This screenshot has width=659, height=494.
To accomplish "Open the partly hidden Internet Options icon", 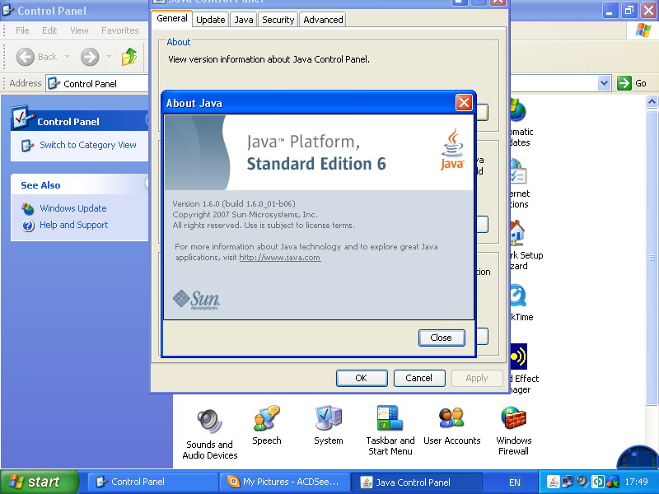I will 518,172.
